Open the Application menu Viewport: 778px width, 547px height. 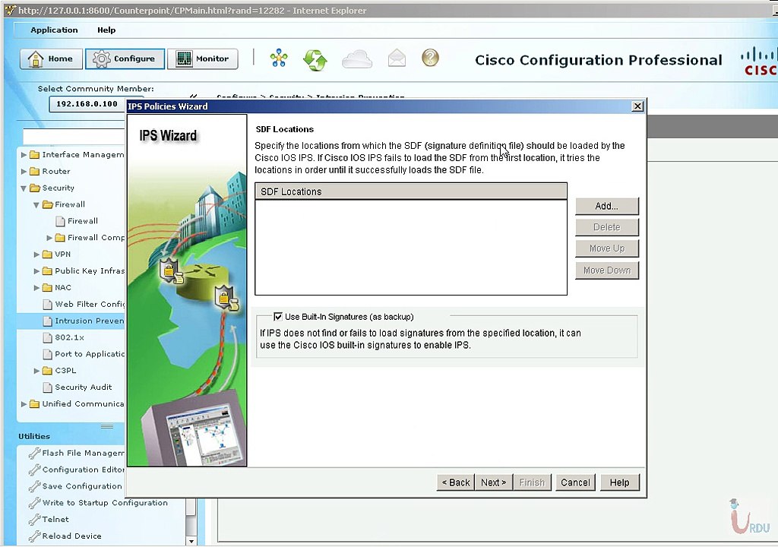tap(54, 30)
